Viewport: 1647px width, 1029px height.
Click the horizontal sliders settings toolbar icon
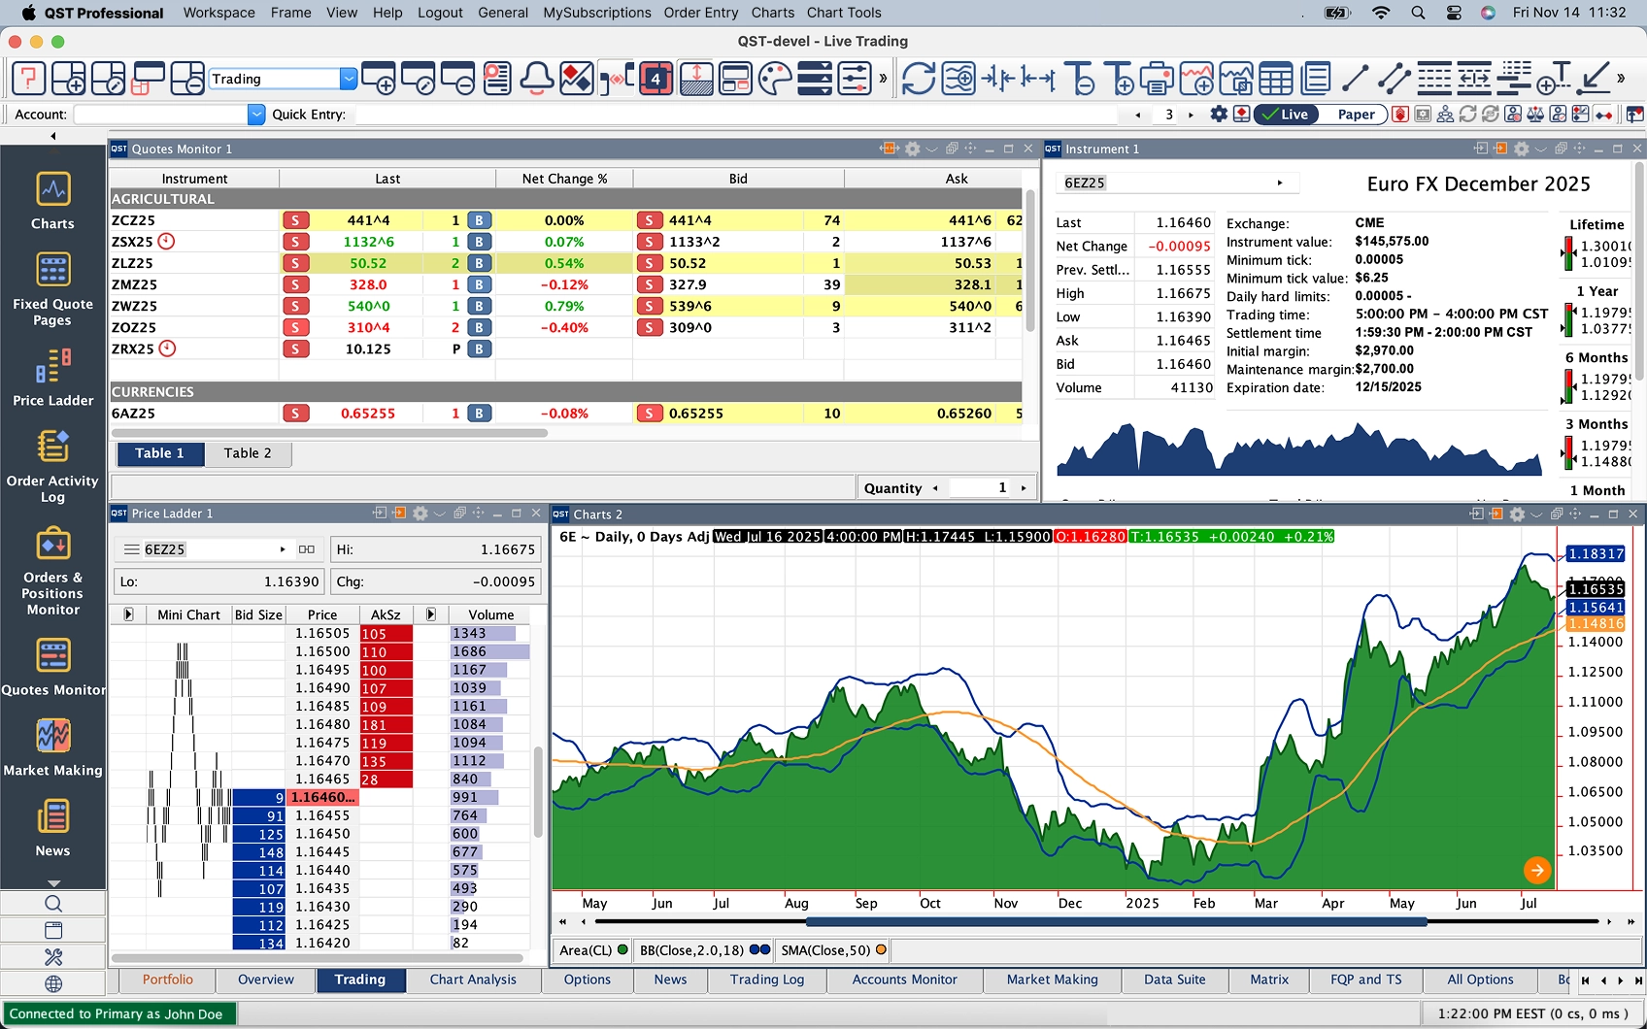pyautogui.click(x=855, y=78)
